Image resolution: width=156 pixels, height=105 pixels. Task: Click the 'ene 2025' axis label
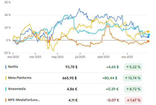coord(13,57)
